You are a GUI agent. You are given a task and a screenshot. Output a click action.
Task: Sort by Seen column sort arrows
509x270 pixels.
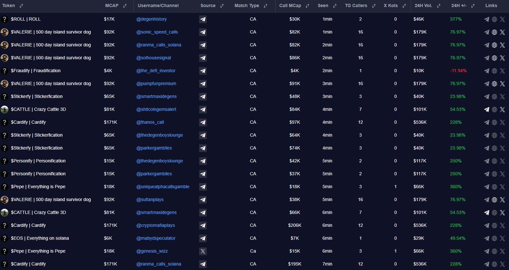pyautogui.click(x=334, y=6)
